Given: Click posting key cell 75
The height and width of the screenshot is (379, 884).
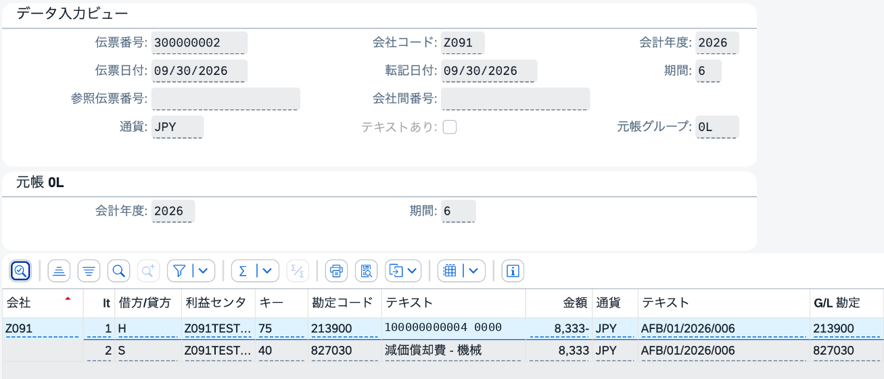Looking at the screenshot, I should pyautogui.click(x=281, y=328).
